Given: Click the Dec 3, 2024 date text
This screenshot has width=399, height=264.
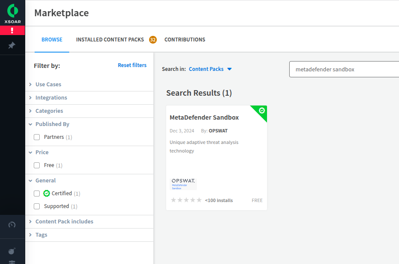Looking at the screenshot, I should click(x=182, y=131).
